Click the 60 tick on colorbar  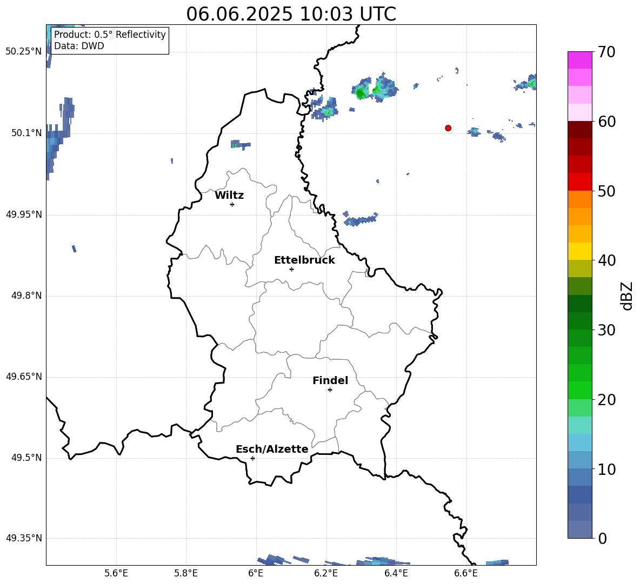pyautogui.click(x=606, y=122)
